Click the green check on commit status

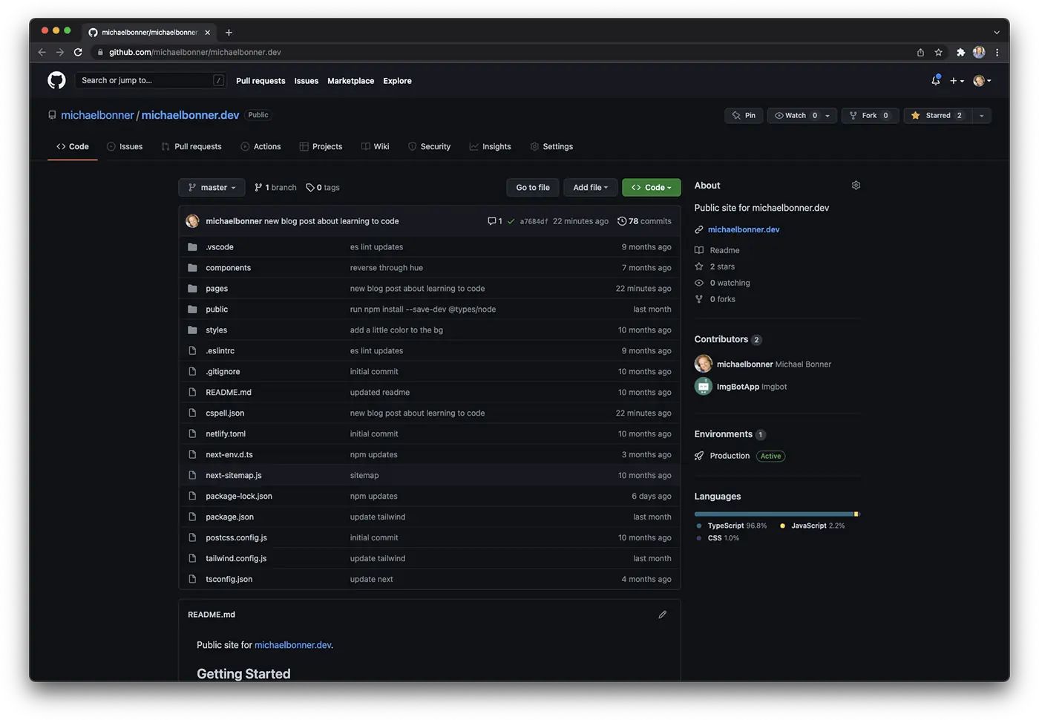(511, 220)
